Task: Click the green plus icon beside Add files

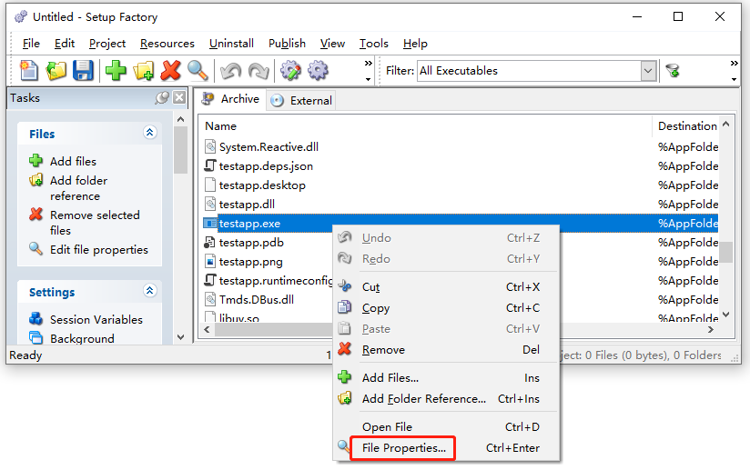Action: click(x=35, y=161)
